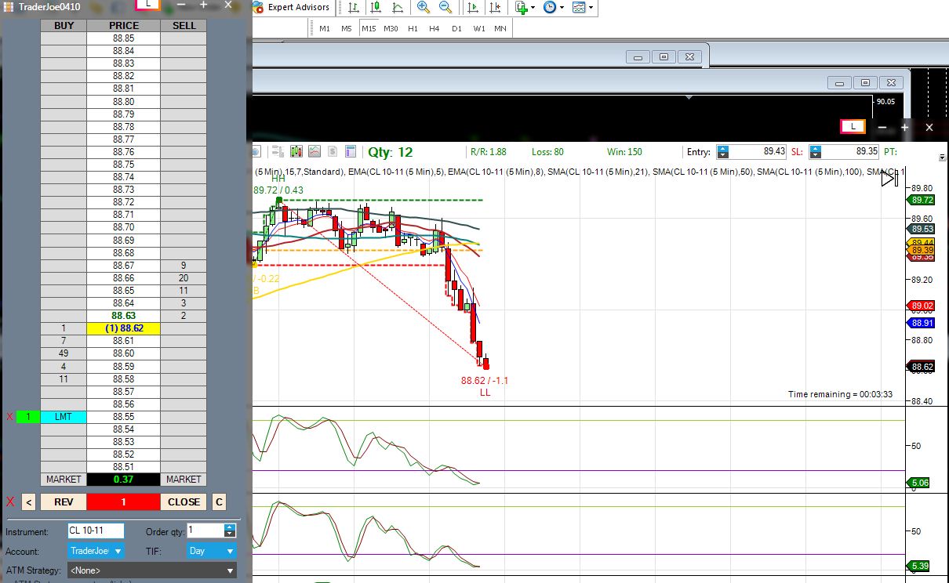
Task: Zoom in on the chart
Action: pos(424,7)
